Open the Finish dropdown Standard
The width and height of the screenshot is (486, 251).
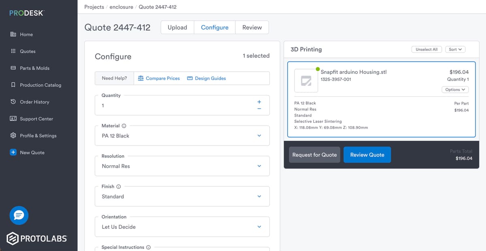point(182,196)
